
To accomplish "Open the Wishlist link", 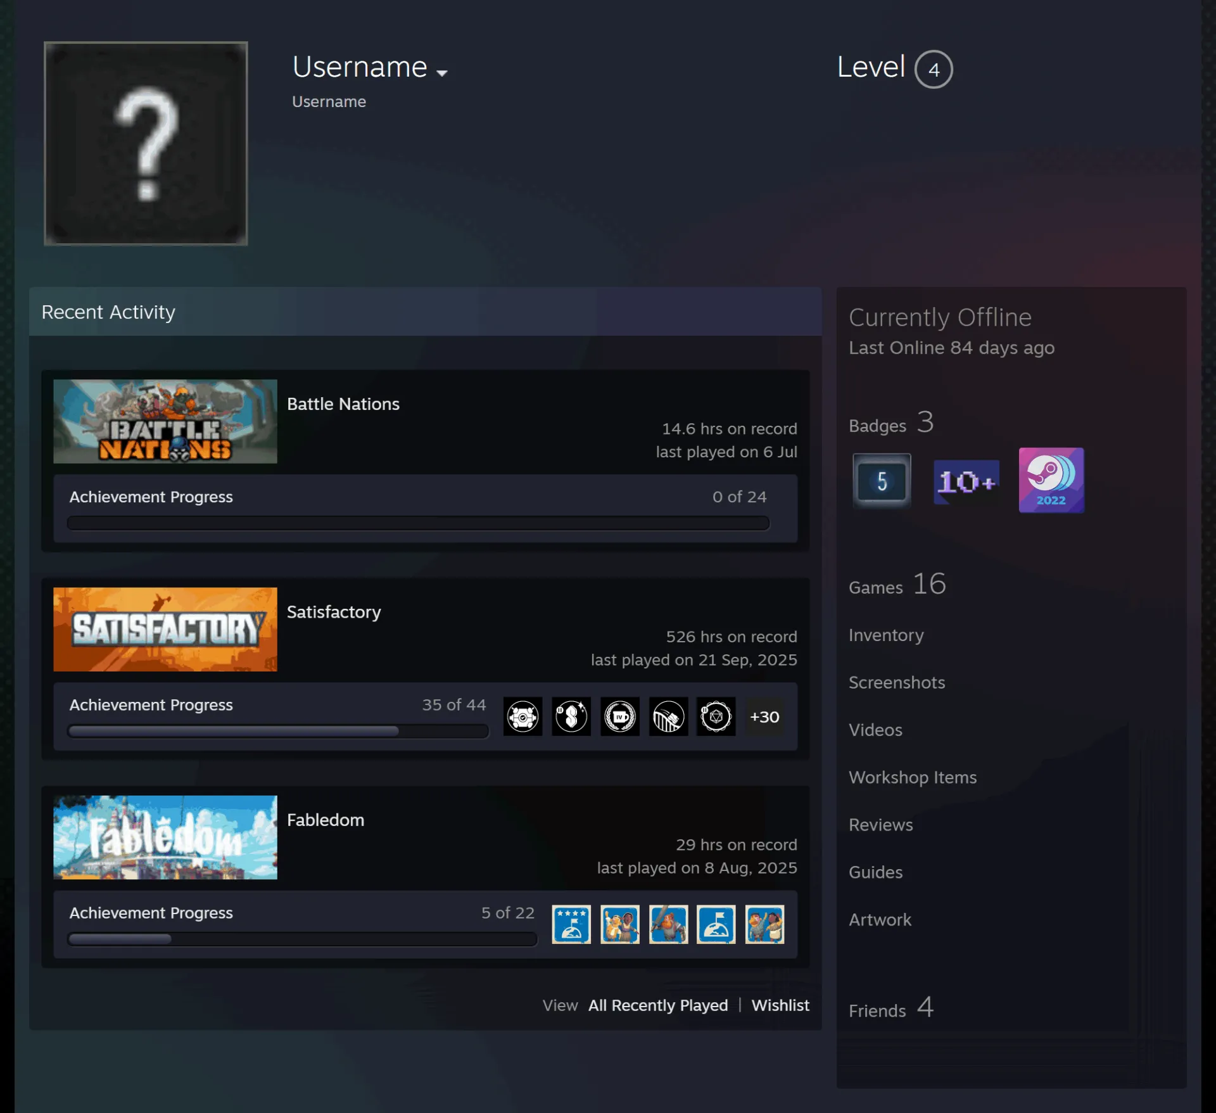I will click(780, 1005).
